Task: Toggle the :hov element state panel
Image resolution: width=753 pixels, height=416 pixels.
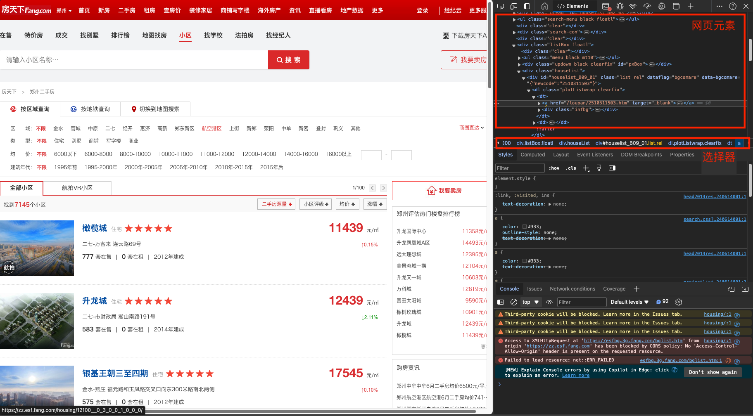Action: (x=554, y=168)
